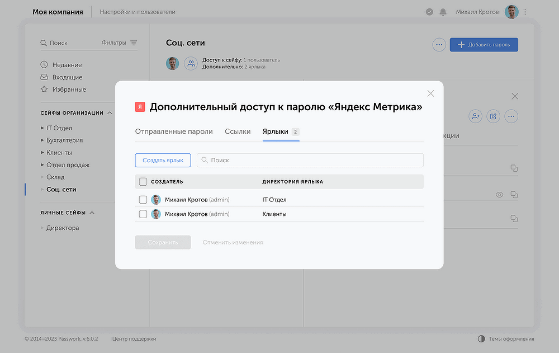Open the vertical dots menu beside user avatar
The height and width of the screenshot is (353, 559).
525,12
